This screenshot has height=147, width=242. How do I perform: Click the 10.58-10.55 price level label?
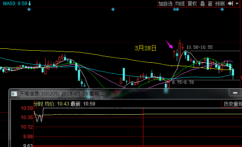[200, 47]
